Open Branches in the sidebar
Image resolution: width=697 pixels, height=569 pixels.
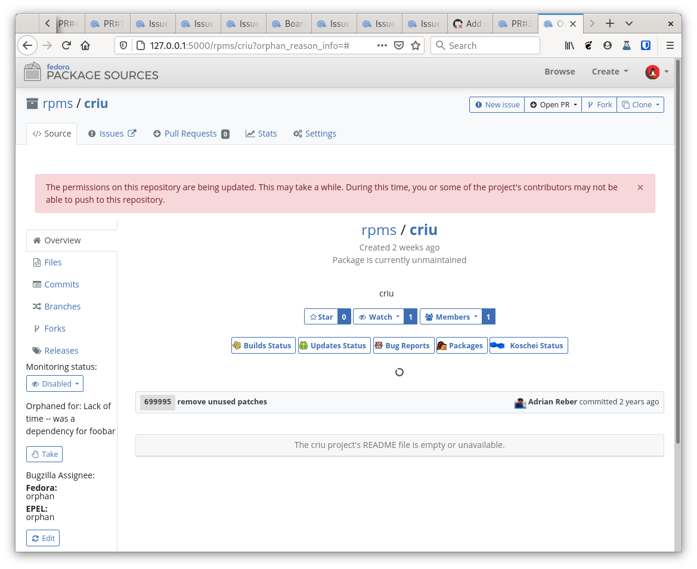[x=57, y=307]
